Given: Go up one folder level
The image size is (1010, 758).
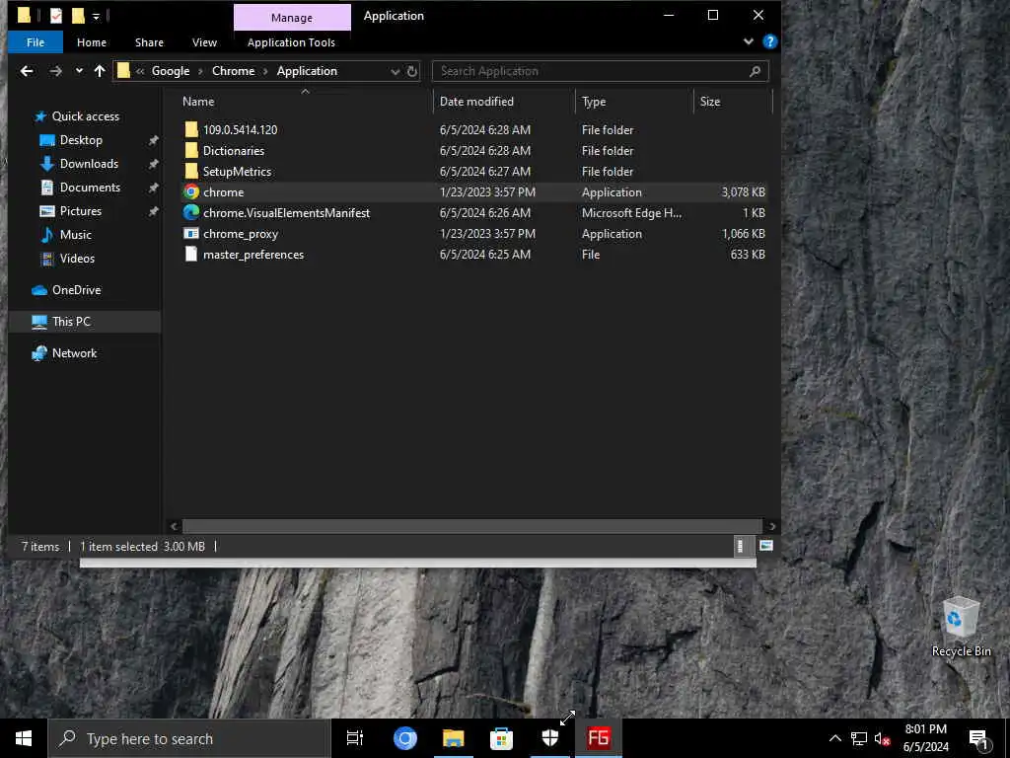Looking at the screenshot, I should (x=100, y=71).
